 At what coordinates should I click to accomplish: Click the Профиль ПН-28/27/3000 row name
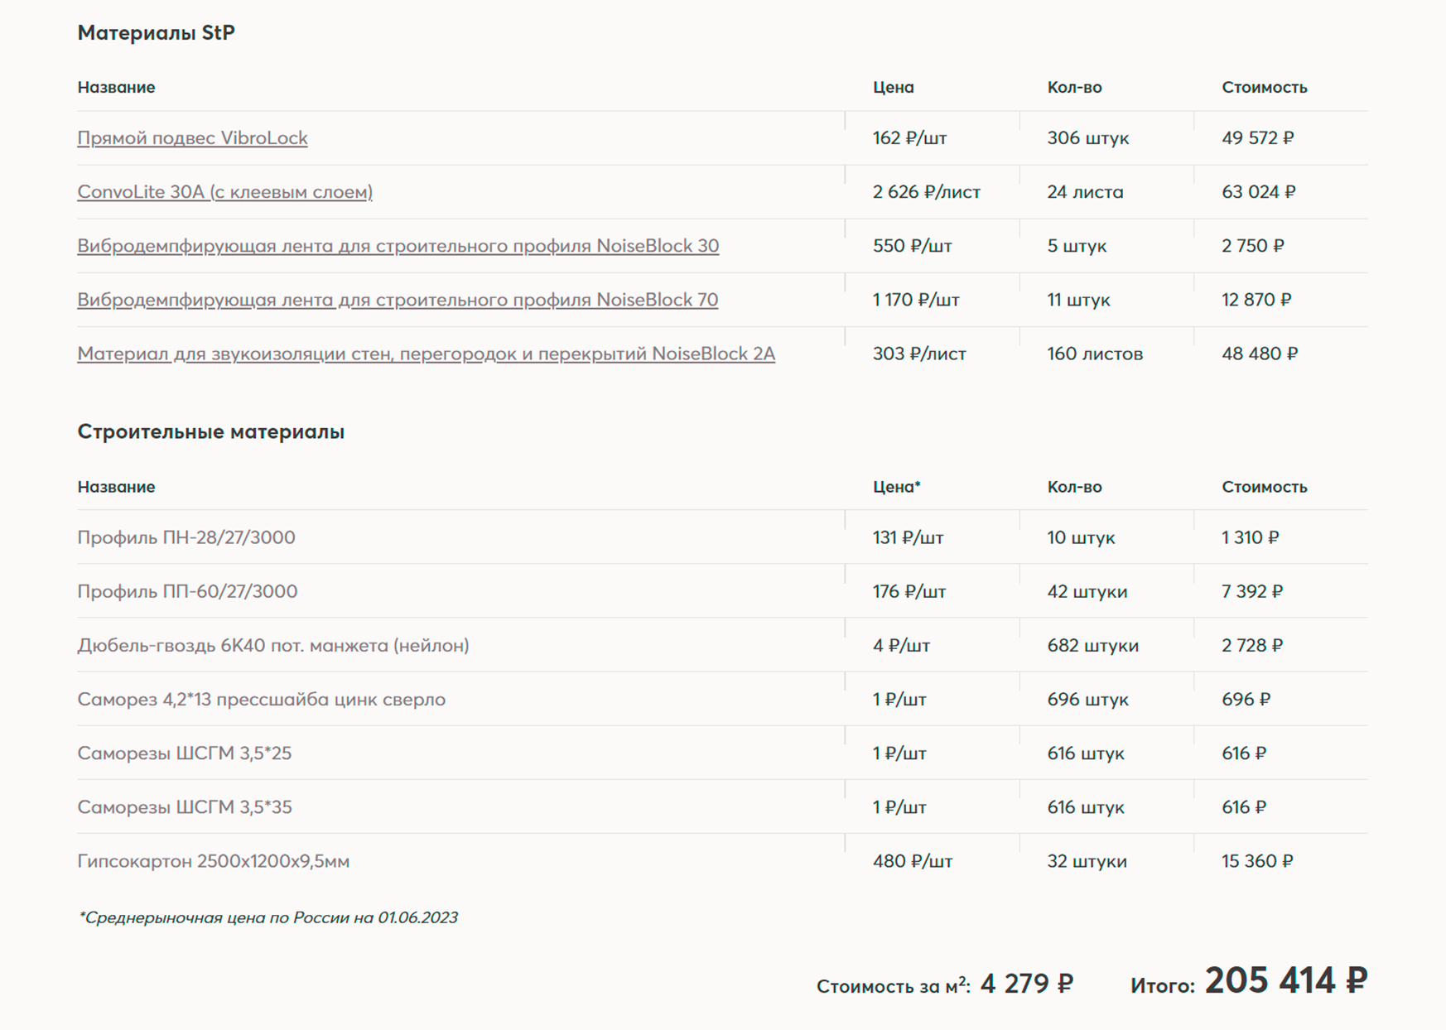(186, 537)
